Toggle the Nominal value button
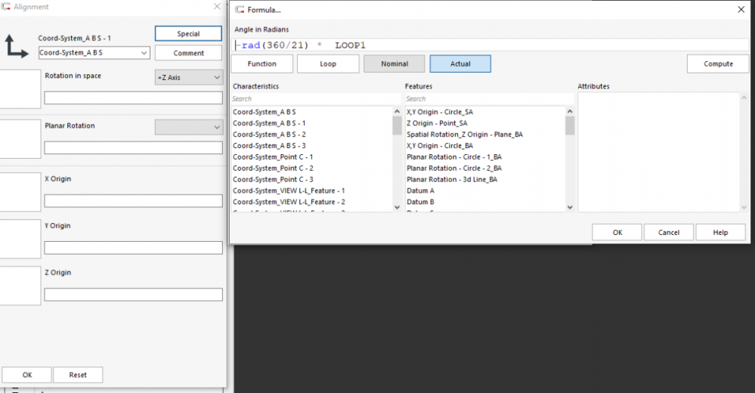 394,64
